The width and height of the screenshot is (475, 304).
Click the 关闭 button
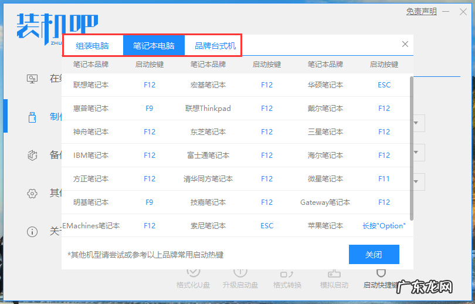(374, 254)
